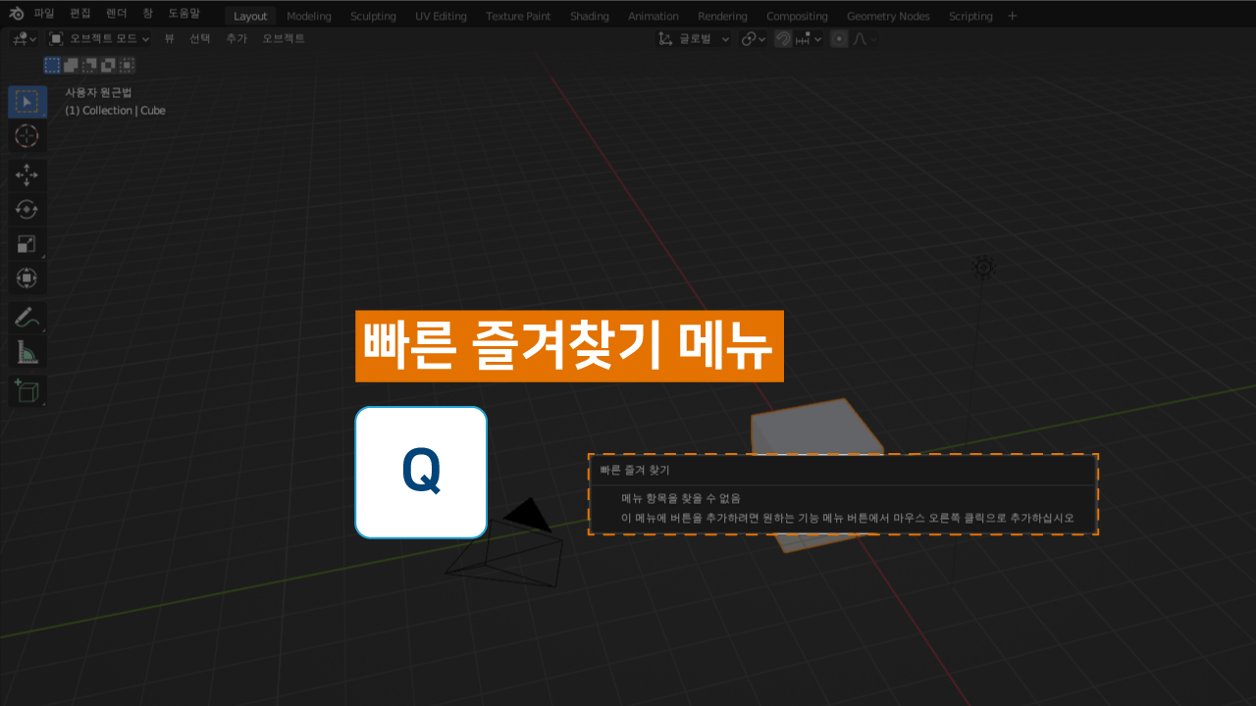Toggle the snap magnet button

[x=783, y=39]
